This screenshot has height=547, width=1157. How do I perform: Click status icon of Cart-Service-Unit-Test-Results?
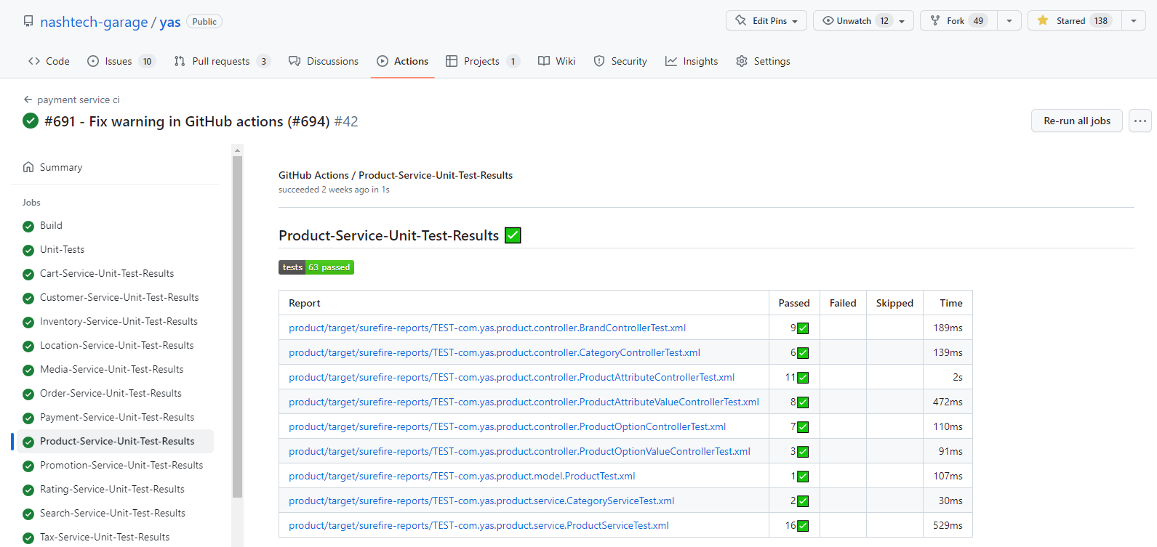point(28,274)
